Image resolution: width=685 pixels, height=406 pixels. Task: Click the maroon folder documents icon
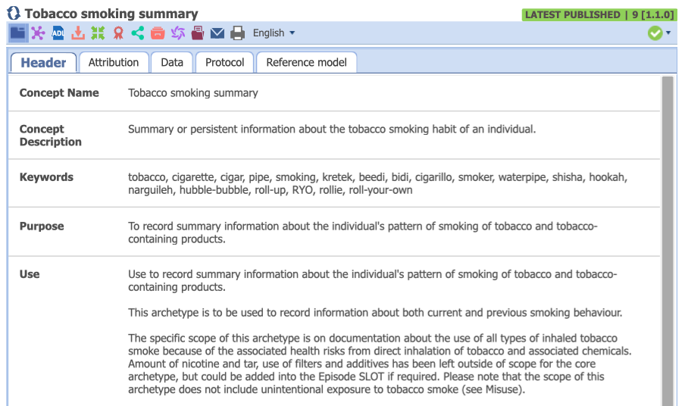click(198, 33)
